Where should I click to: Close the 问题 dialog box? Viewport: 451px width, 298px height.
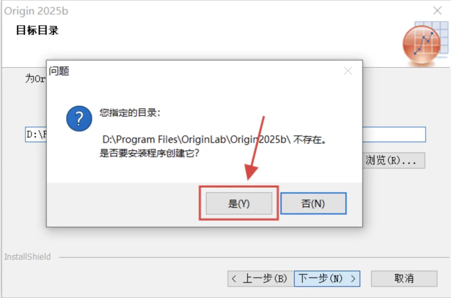click(x=348, y=70)
